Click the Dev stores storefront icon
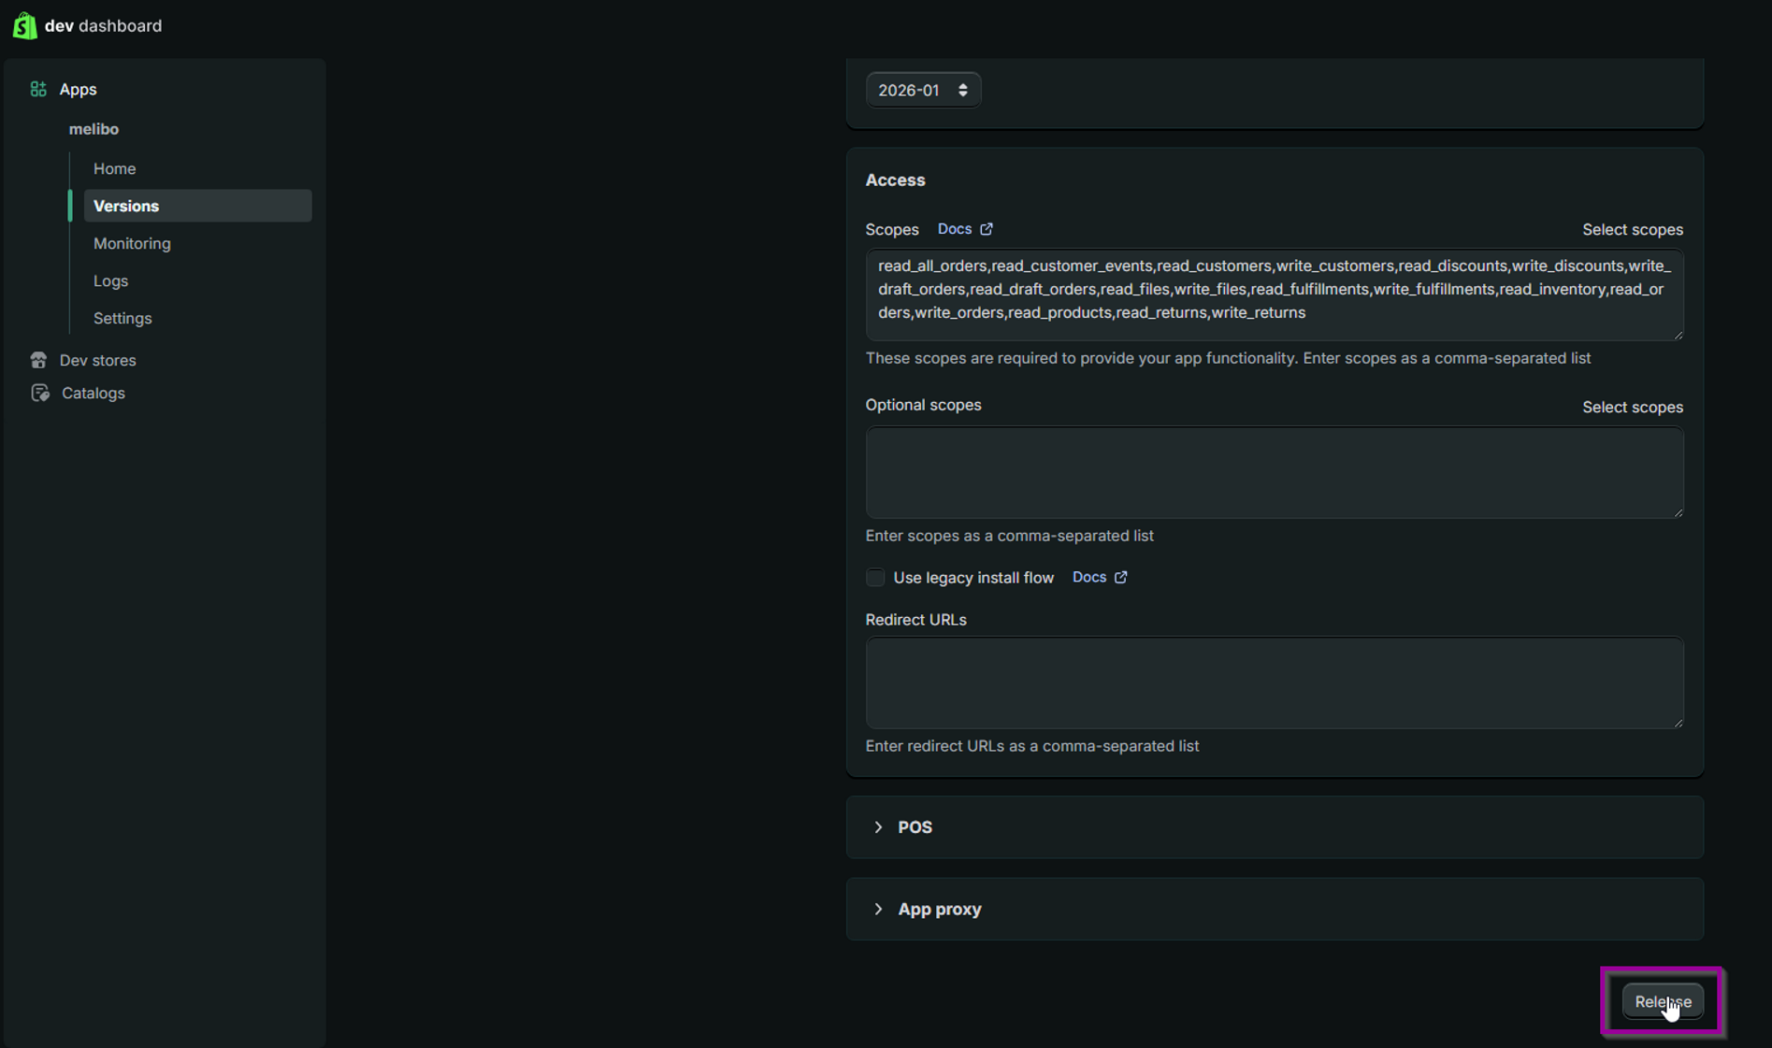The image size is (1772, 1048). (38, 360)
